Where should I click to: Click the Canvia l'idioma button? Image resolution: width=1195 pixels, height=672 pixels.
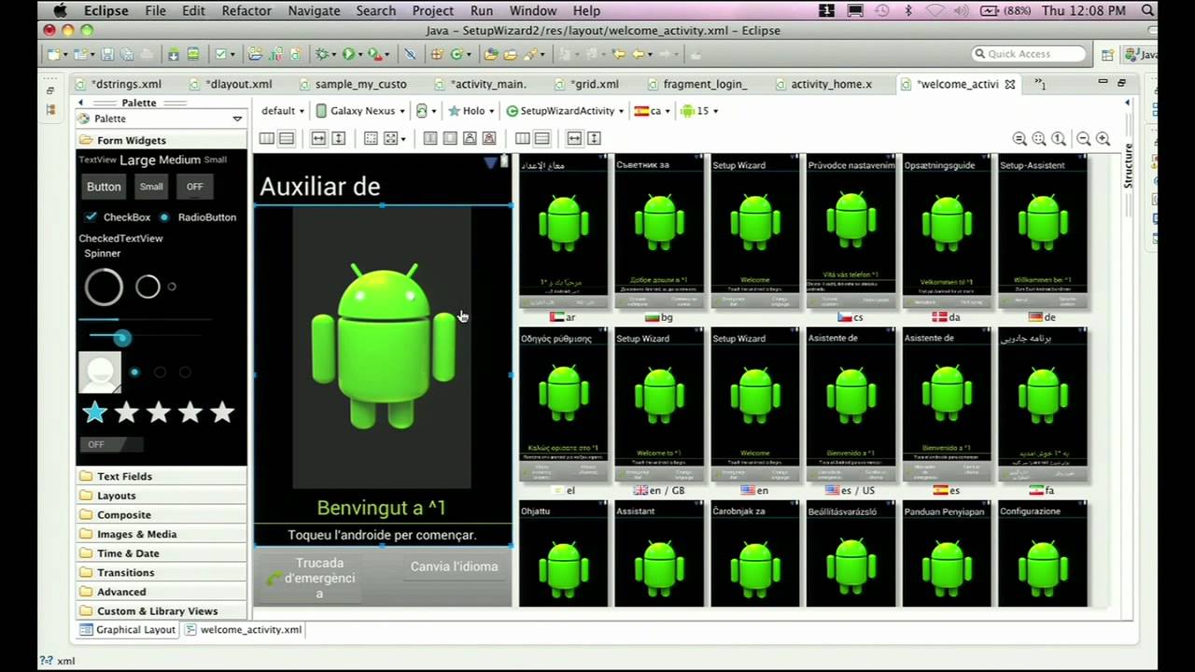tap(455, 567)
